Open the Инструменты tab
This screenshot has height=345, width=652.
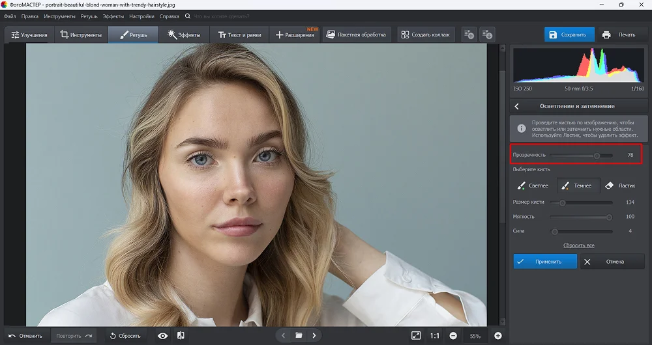pyautogui.click(x=81, y=35)
